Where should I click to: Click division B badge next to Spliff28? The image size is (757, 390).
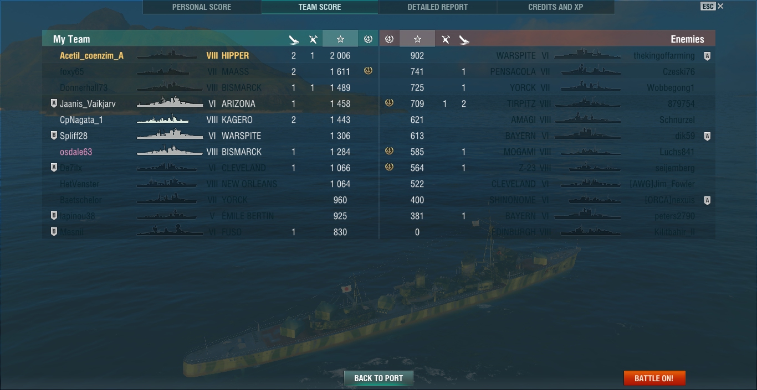(x=54, y=136)
